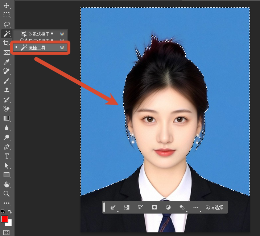
Task: Select the Blur tool
Action: pyautogui.click(x=7, y=128)
